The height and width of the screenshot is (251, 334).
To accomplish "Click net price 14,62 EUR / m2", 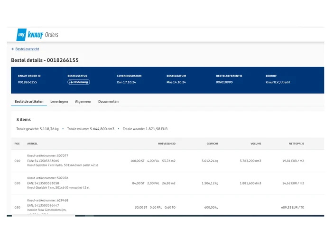I will click(293, 183).
